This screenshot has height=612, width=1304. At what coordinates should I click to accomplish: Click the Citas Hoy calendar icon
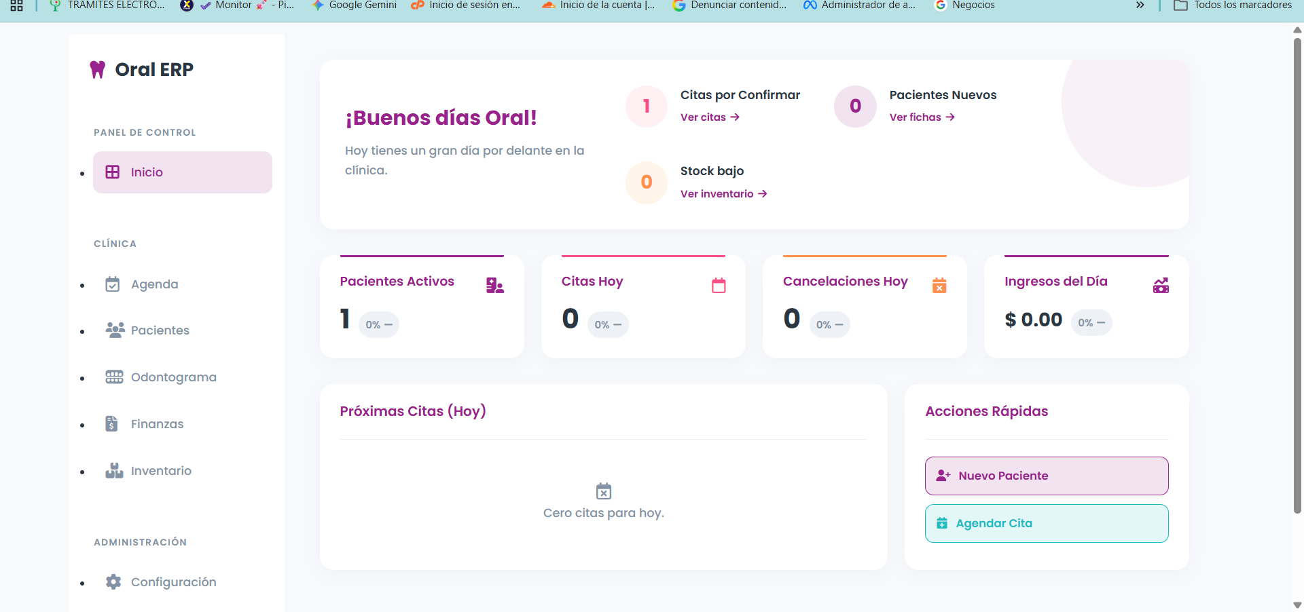719,286
